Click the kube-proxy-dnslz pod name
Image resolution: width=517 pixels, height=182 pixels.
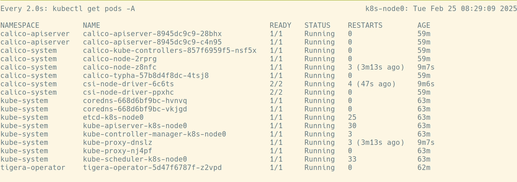coord(118,143)
